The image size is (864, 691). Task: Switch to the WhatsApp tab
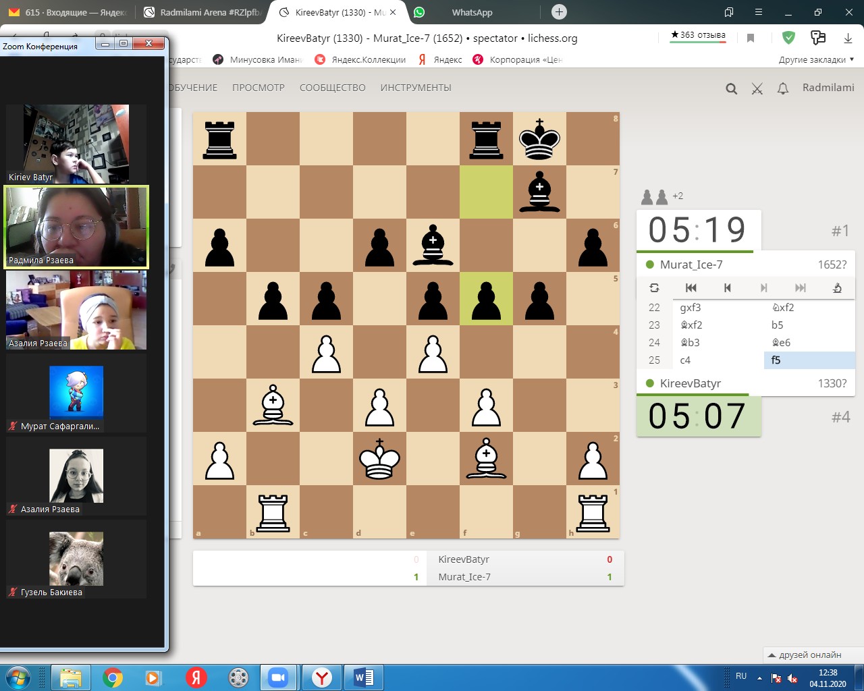coord(472,12)
